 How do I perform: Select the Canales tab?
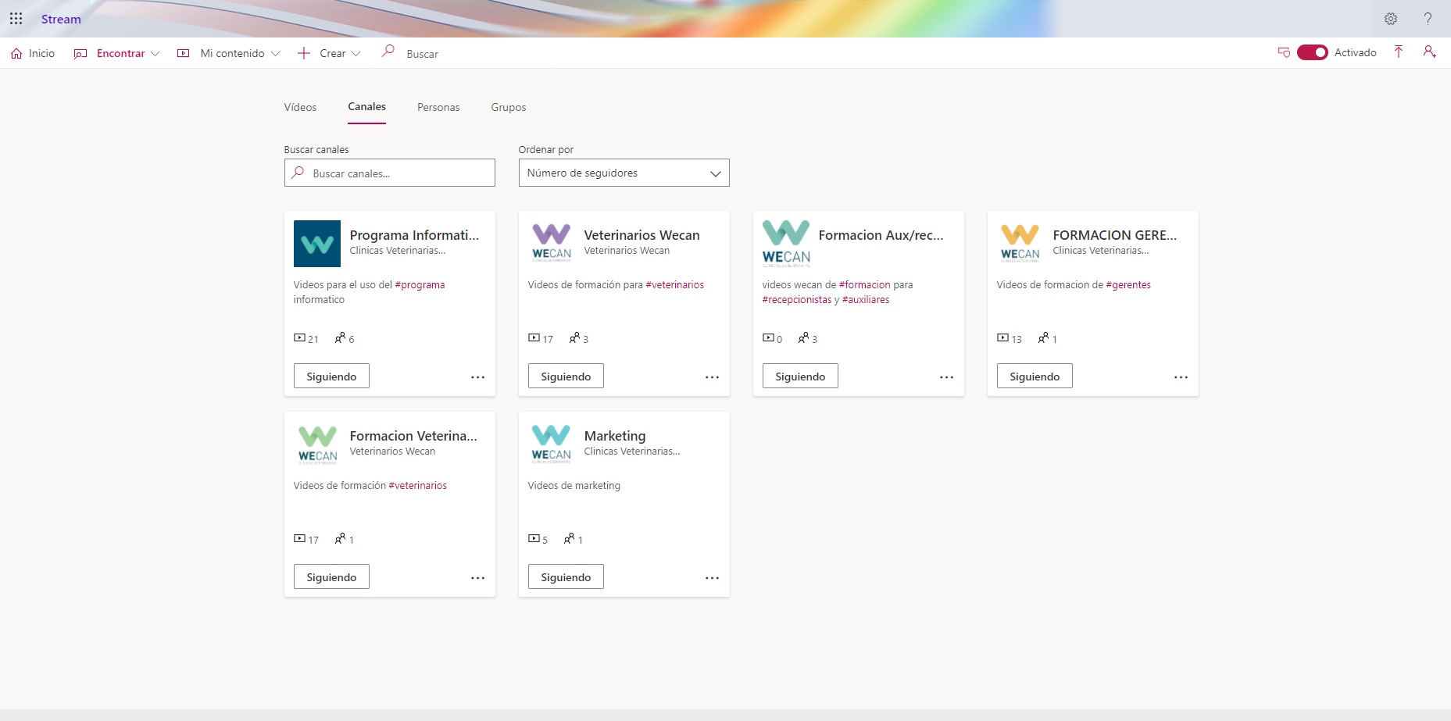point(366,106)
